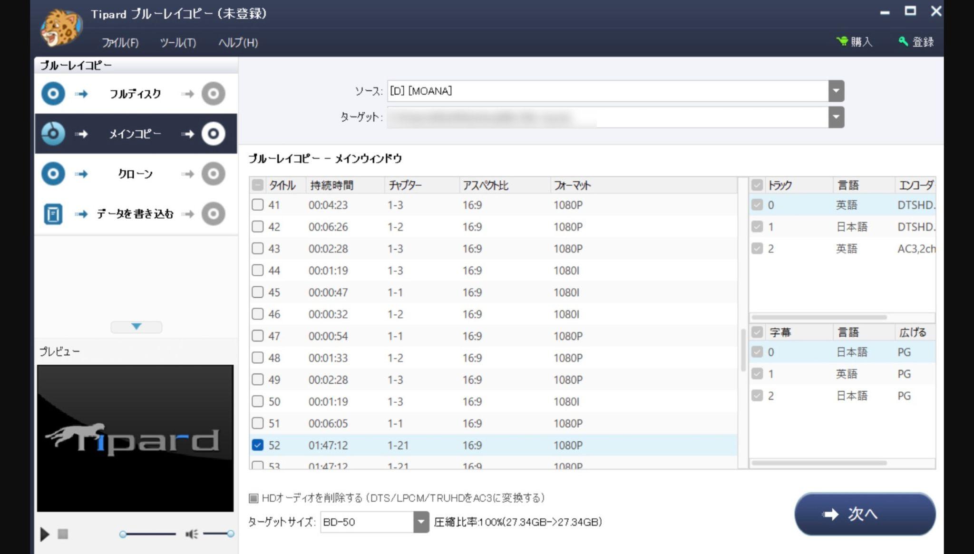Select audio track 0 英語 DTSHD row

(842, 205)
